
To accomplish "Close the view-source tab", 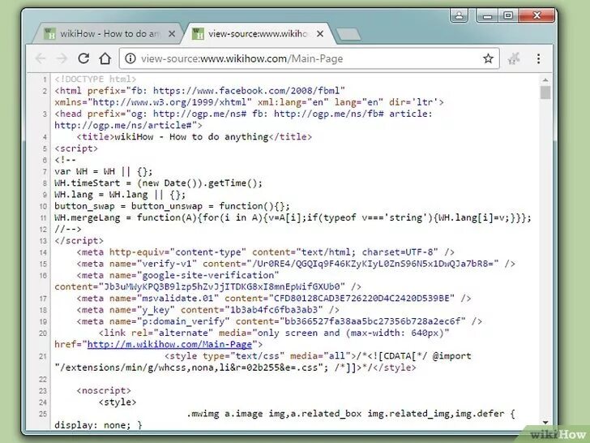I will pyautogui.click(x=320, y=34).
